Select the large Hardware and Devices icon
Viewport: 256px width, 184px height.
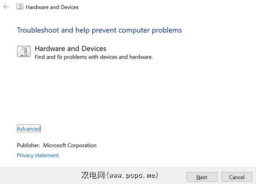pos(24,51)
